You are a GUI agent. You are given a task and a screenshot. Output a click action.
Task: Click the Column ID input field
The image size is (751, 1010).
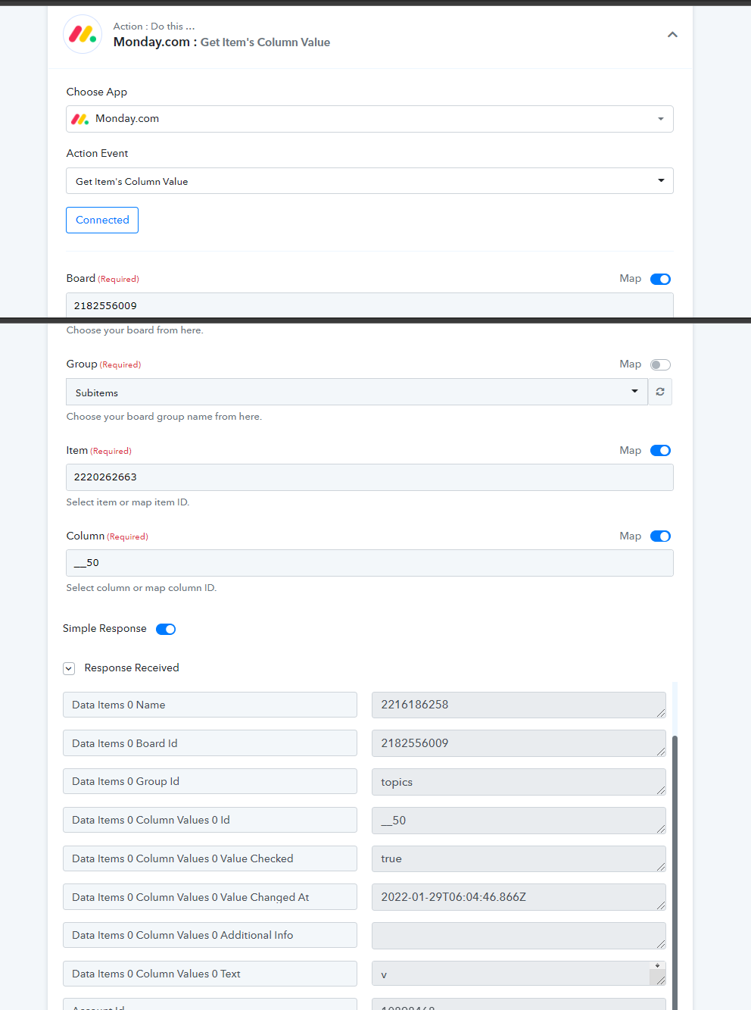[x=369, y=563]
